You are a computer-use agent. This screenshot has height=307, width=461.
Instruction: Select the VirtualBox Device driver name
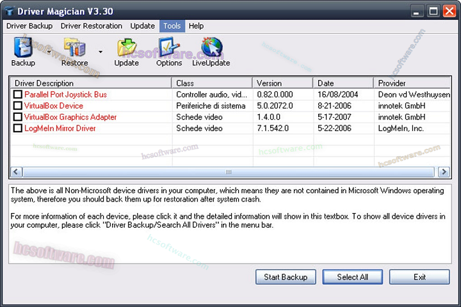click(x=54, y=106)
